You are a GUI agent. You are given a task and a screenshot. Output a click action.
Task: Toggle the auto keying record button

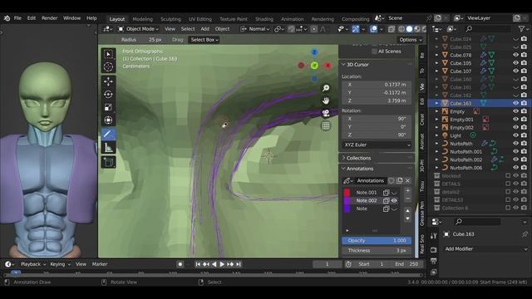click(x=180, y=264)
